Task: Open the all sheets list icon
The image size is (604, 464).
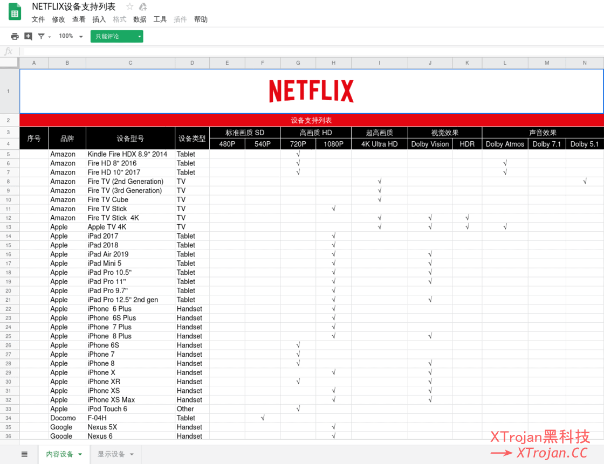Action: pyautogui.click(x=24, y=454)
